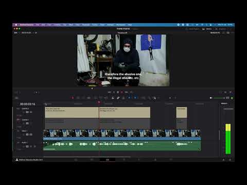Toggle the Linked Selection chain icon
Image resolution: width=247 pixels, height=185 pixels.
click(x=118, y=98)
